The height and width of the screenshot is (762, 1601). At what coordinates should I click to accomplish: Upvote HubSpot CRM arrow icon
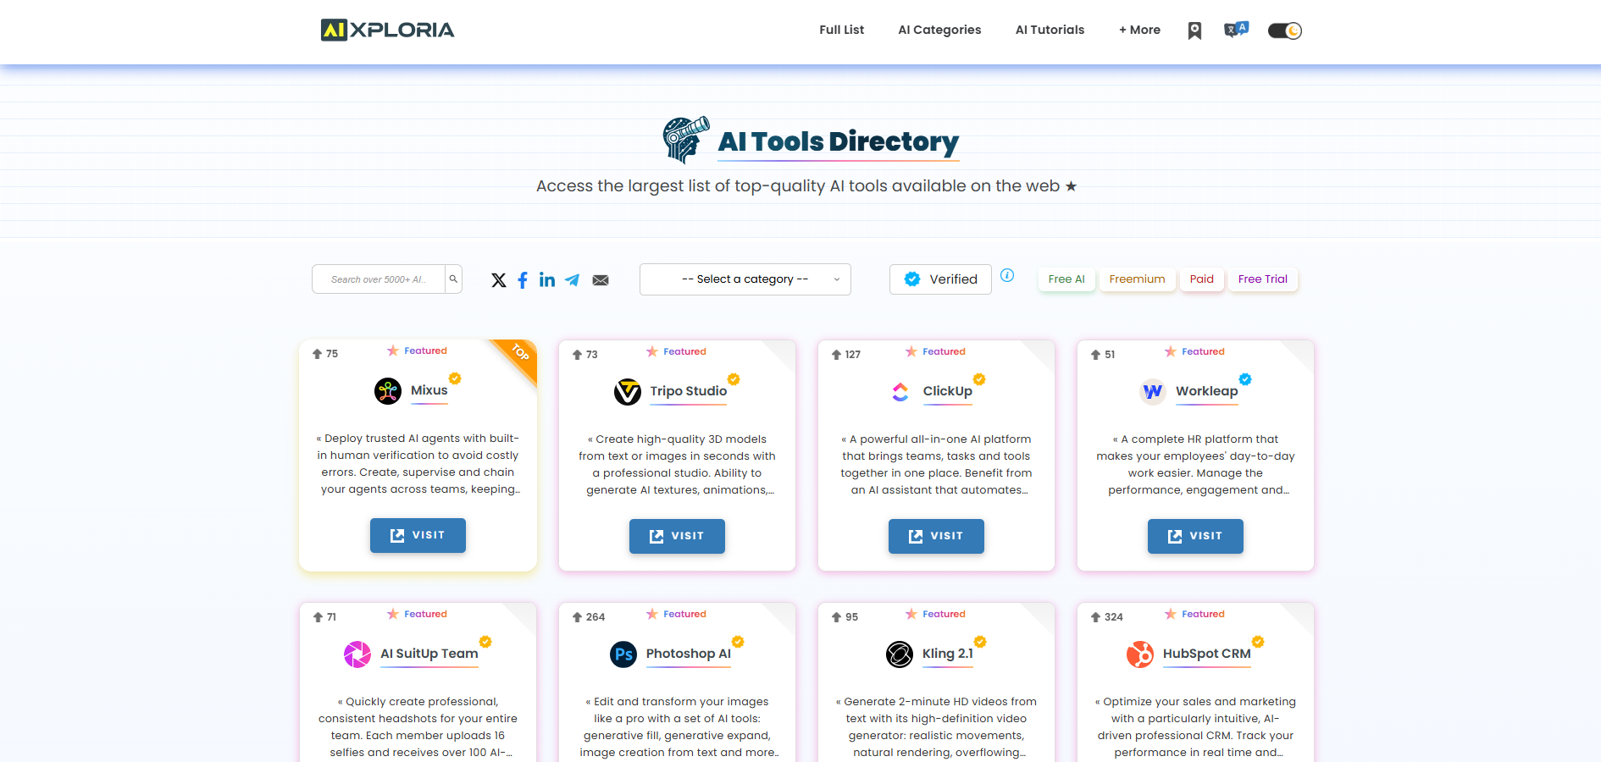point(1095,617)
